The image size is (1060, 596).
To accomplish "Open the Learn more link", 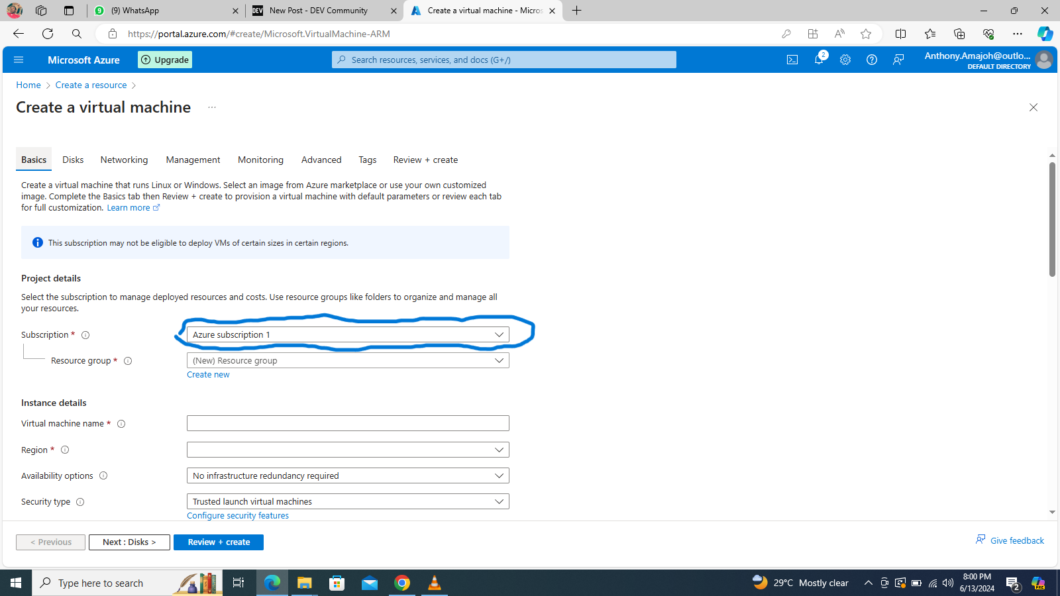I will (133, 208).
